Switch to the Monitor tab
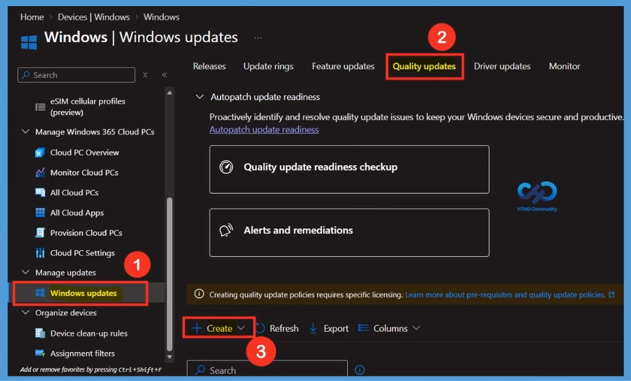 pos(564,66)
